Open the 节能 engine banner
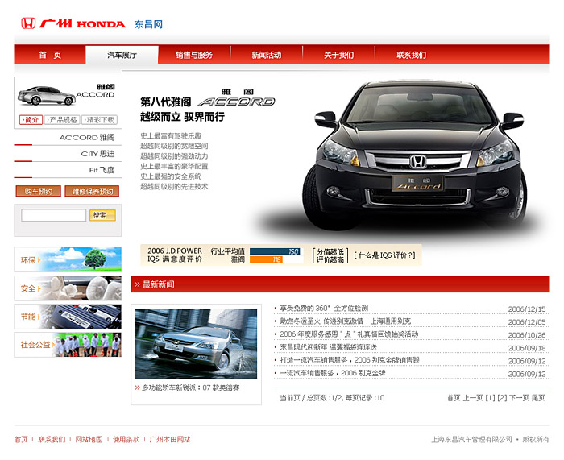 tap(68, 317)
